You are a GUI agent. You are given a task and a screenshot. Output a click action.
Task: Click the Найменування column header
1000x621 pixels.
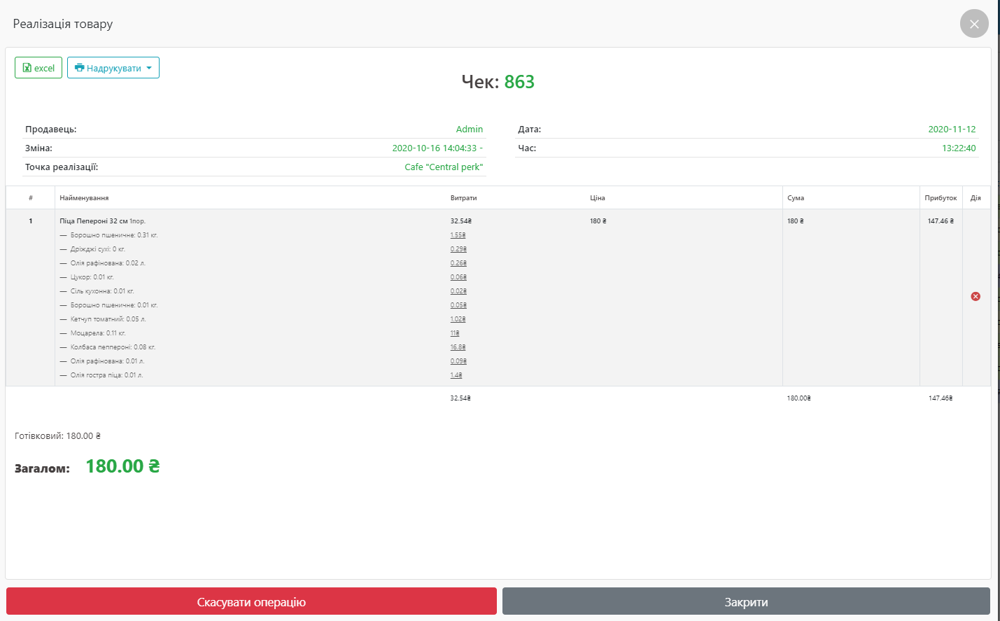click(84, 198)
